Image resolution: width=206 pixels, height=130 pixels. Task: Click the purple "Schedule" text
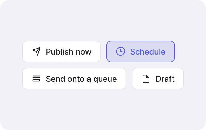148,52
